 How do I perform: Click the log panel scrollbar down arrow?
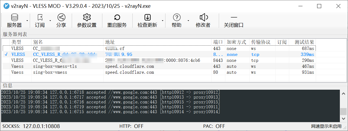pos(343,118)
